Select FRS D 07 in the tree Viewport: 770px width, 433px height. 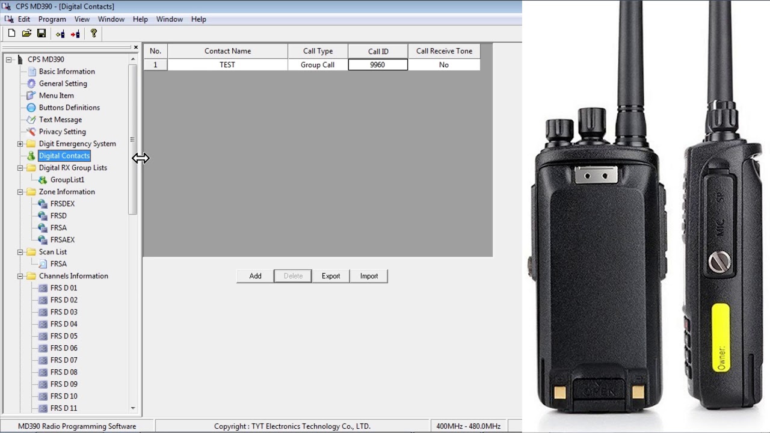[x=64, y=360]
